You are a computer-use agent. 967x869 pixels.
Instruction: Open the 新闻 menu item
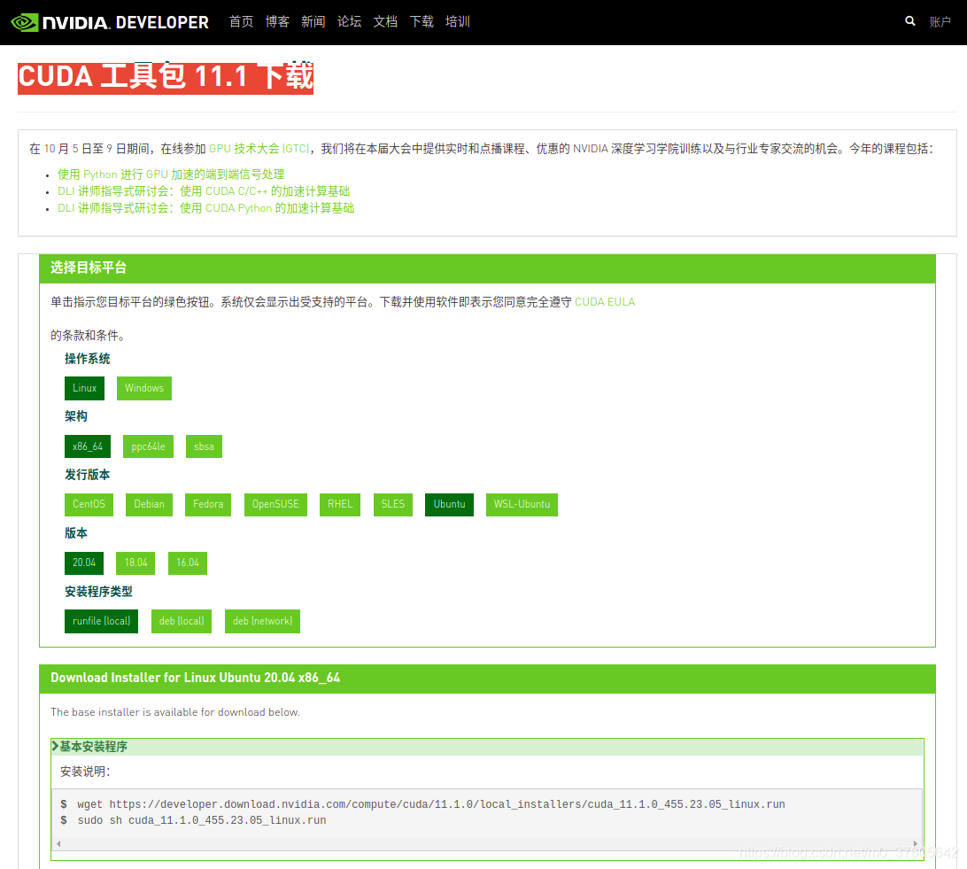point(313,21)
